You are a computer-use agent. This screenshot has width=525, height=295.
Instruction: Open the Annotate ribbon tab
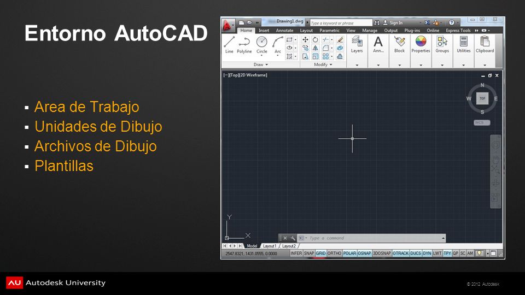pyautogui.click(x=284, y=31)
